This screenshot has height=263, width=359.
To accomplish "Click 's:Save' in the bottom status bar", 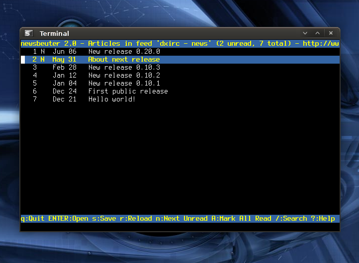I will [104, 218].
